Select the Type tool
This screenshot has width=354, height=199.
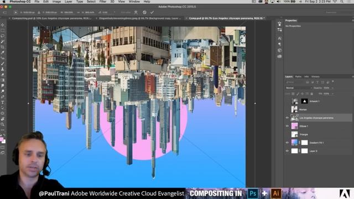click(x=3, y=102)
